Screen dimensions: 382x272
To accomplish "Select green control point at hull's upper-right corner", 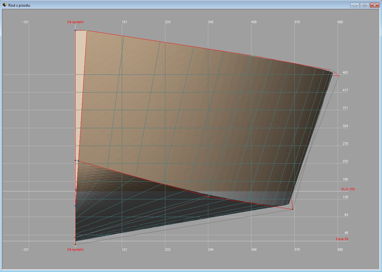I will pos(332,71).
